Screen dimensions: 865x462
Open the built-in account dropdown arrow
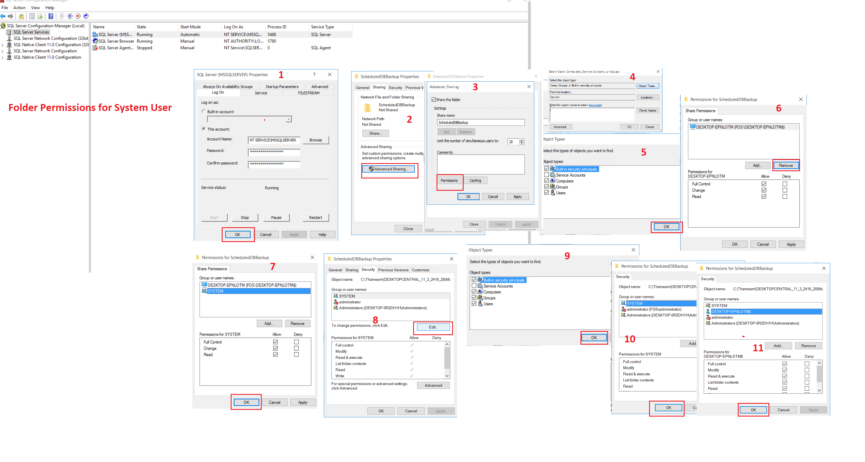pyautogui.click(x=288, y=119)
